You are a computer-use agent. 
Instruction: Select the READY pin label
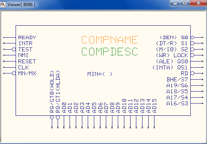coord(27,38)
